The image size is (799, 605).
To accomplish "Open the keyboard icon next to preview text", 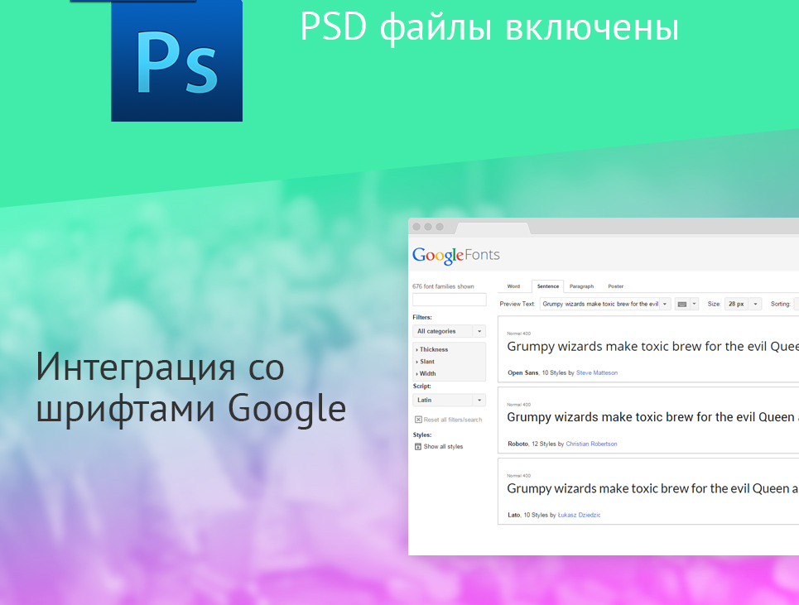I will point(681,304).
